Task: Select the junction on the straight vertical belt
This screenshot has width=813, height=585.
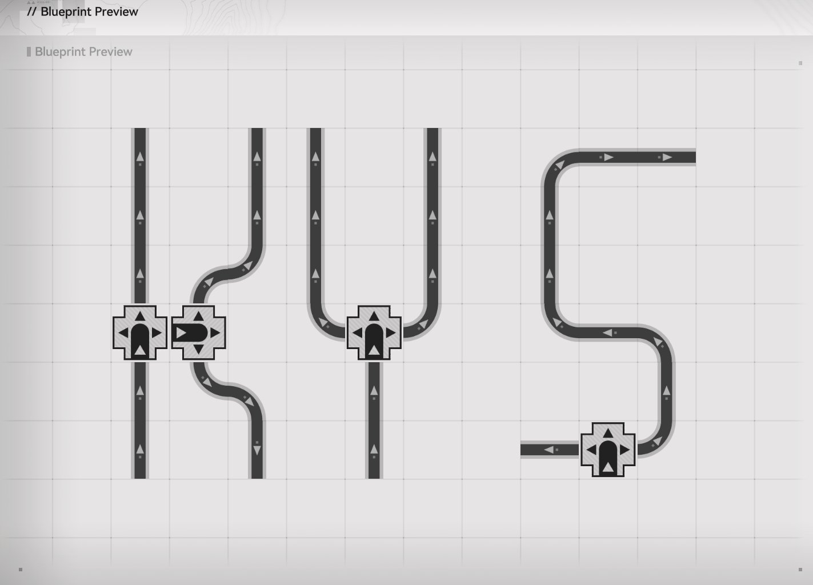Action: coord(140,332)
